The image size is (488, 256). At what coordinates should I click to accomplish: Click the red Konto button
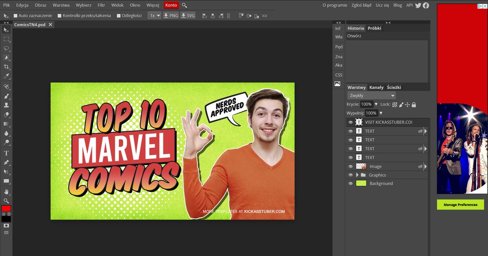[171, 5]
